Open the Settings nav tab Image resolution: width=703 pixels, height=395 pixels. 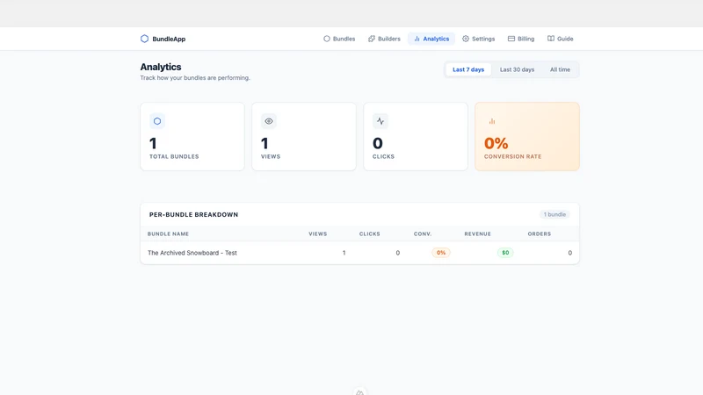(x=478, y=39)
